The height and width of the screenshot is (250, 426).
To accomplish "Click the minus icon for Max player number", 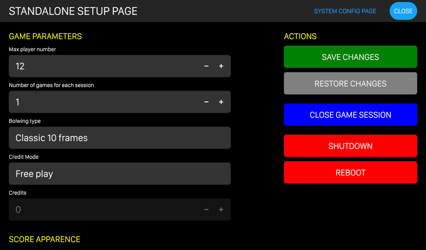I will click(206, 66).
